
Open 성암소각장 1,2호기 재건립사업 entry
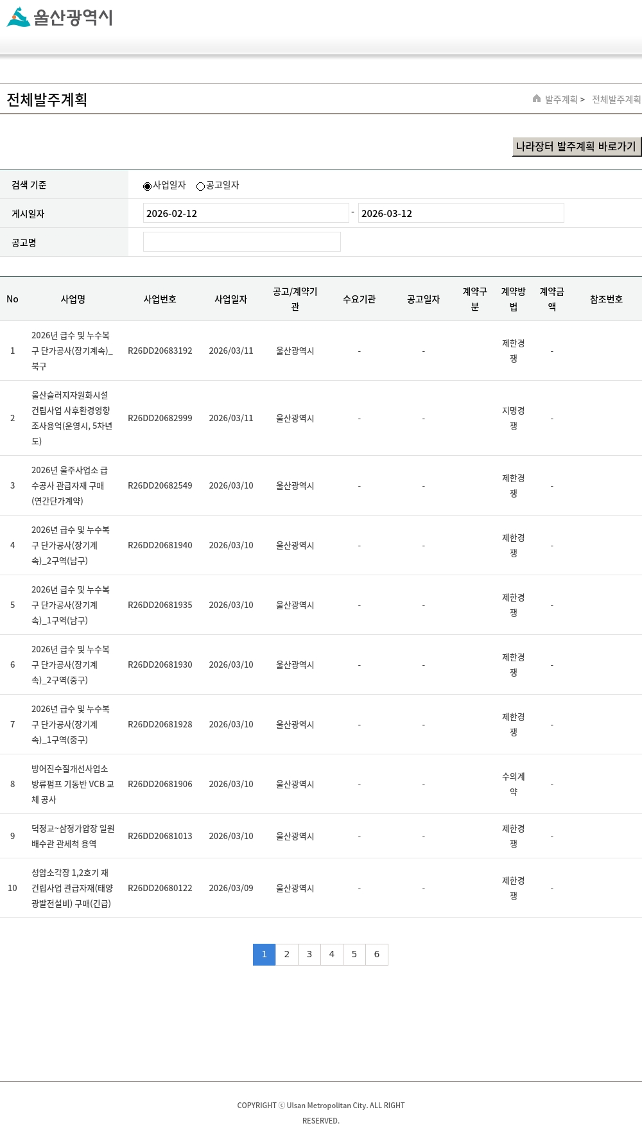tap(72, 888)
